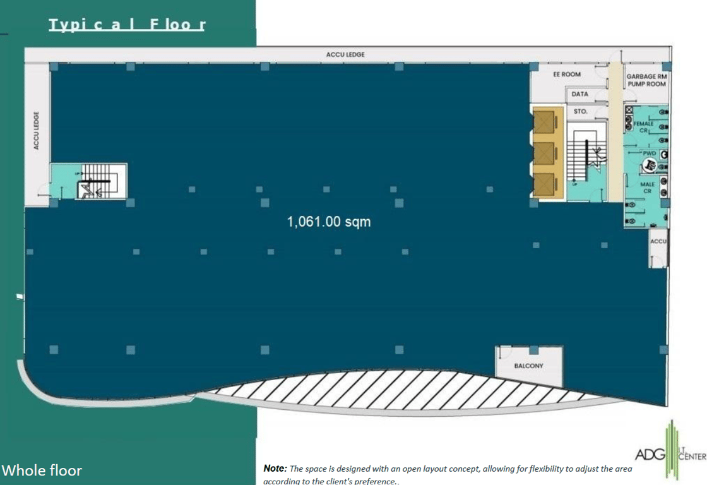Viewport: 707px width, 485px height.
Task: Click the "FEMALE CR" label
Action: pos(643,127)
